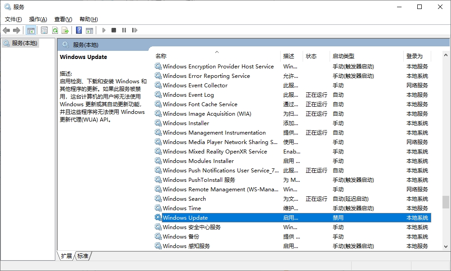
Task: Click the Start Service play icon
Action: coord(104,30)
